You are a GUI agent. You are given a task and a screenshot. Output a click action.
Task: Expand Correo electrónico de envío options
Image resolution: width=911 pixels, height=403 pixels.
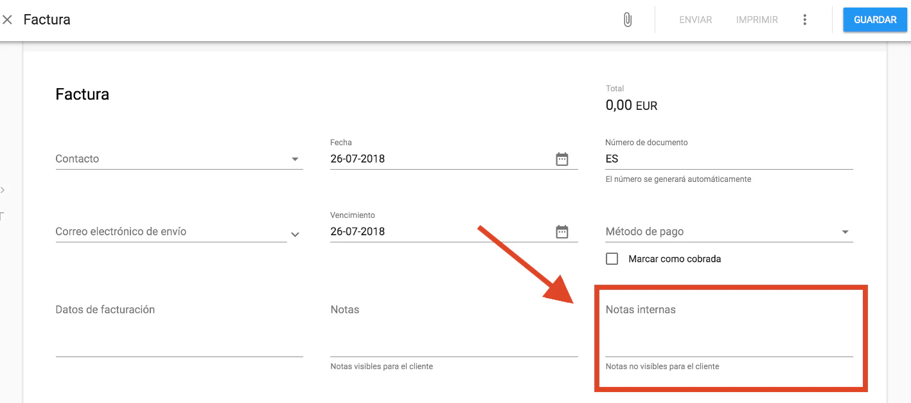(295, 235)
